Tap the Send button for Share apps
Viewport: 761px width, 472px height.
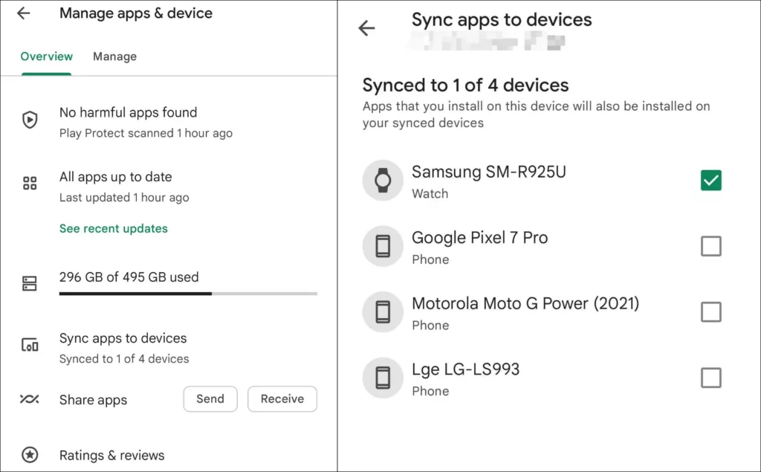click(210, 399)
